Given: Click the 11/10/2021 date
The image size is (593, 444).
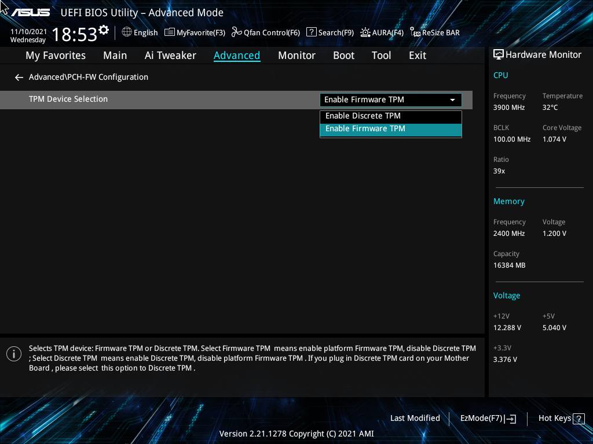Looking at the screenshot, I should point(28,32).
